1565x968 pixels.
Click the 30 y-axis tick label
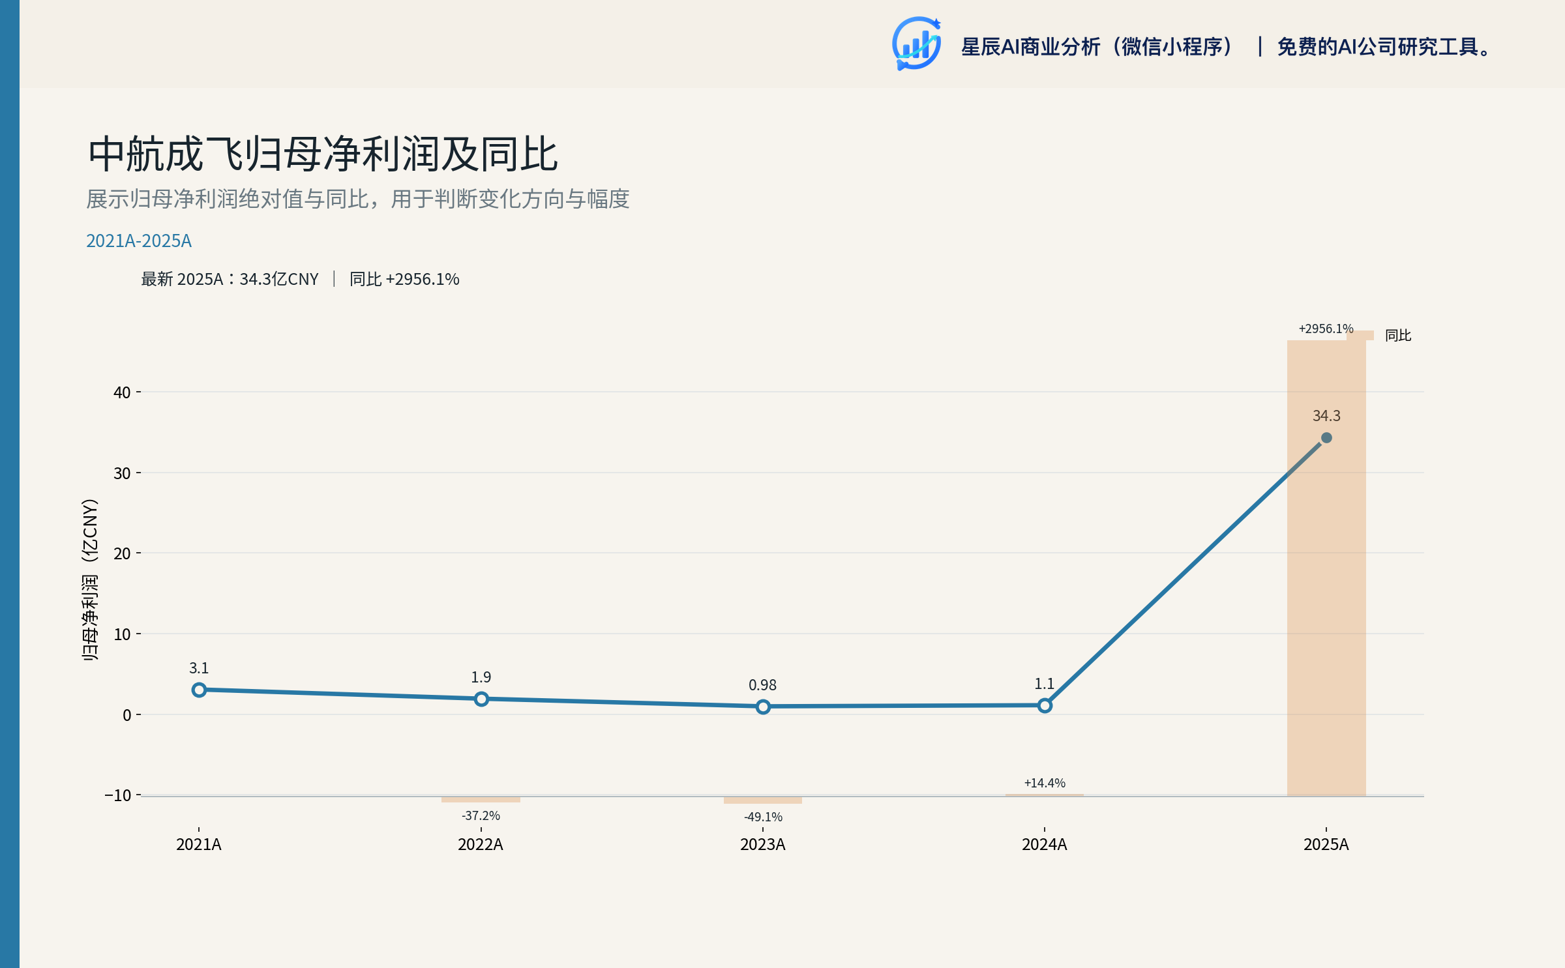(x=122, y=473)
